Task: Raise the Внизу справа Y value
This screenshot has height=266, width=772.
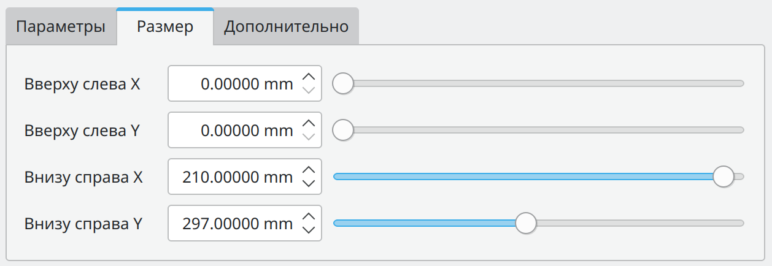Action: click(309, 216)
